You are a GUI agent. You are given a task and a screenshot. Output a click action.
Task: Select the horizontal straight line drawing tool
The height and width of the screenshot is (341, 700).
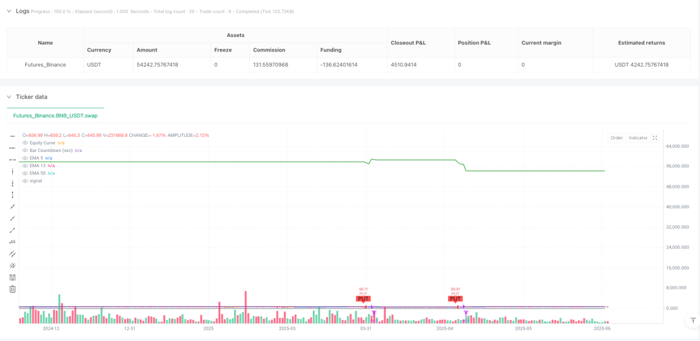click(13, 136)
